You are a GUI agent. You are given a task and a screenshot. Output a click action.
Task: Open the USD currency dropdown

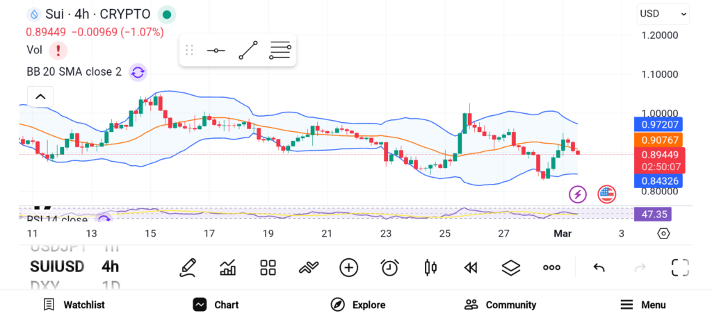tap(663, 13)
